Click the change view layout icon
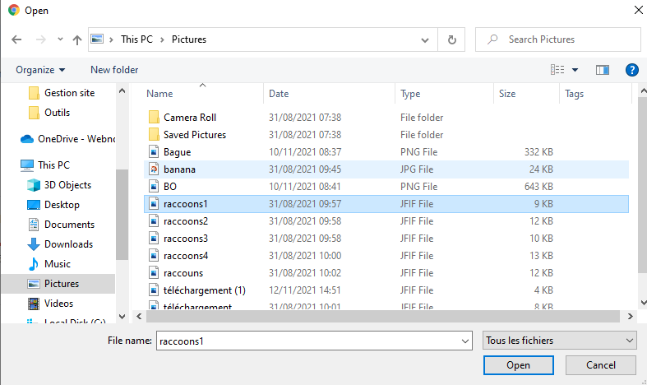This screenshot has width=647, height=385. (x=558, y=70)
